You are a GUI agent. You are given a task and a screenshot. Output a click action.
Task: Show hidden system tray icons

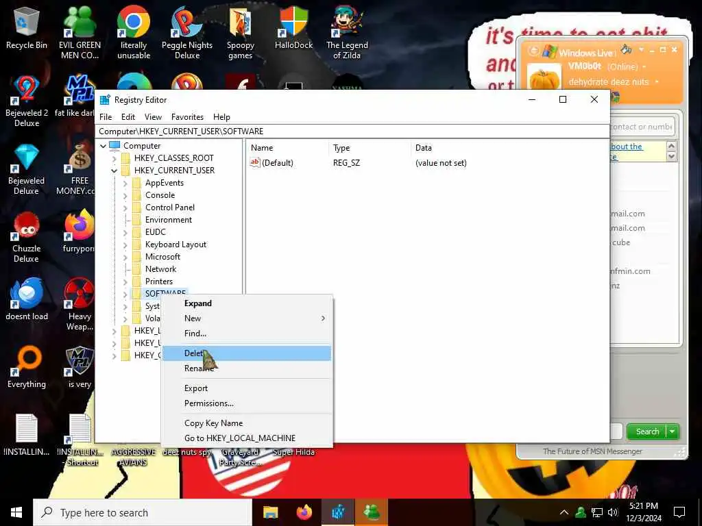pos(564,512)
